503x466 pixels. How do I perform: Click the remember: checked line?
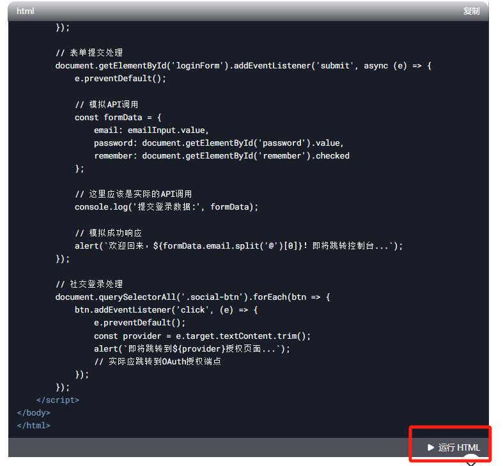point(222,156)
